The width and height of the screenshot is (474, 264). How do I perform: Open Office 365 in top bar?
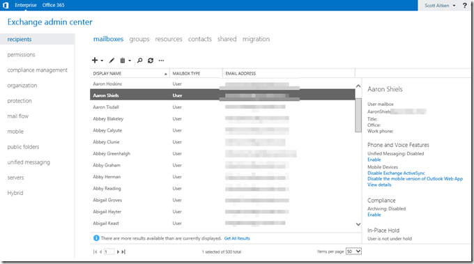pos(53,5)
